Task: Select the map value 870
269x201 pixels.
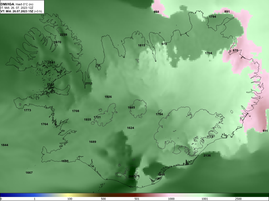Action: (x=235, y=50)
